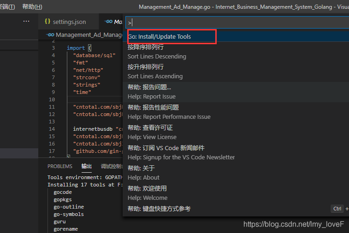The height and width of the screenshot is (233, 349).
Task: Click gorename in the output log
Action: point(65,229)
